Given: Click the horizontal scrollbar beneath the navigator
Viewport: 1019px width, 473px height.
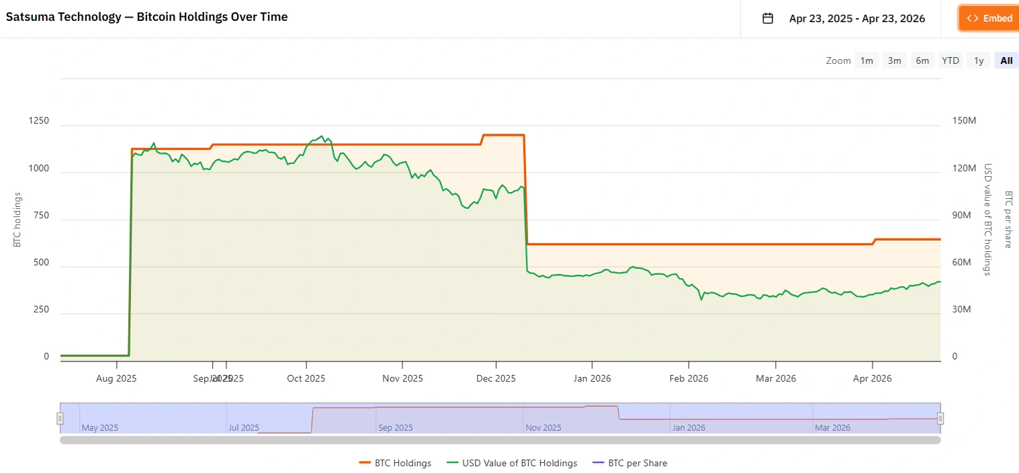Looking at the screenshot, I should [x=500, y=440].
